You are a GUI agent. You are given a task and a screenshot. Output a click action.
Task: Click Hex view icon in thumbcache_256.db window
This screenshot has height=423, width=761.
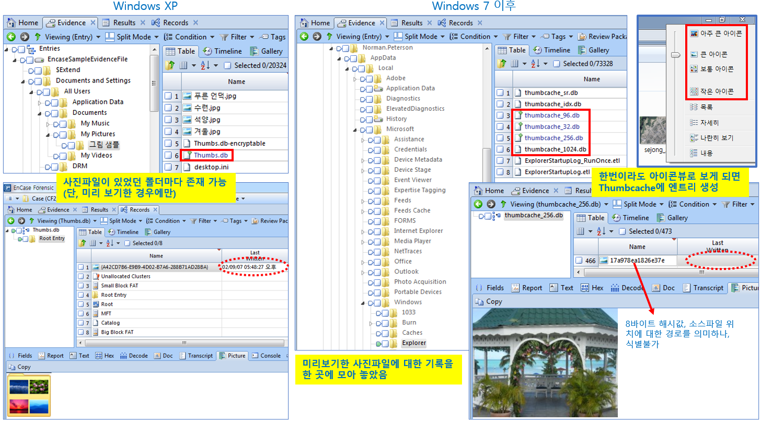[584, 288]
